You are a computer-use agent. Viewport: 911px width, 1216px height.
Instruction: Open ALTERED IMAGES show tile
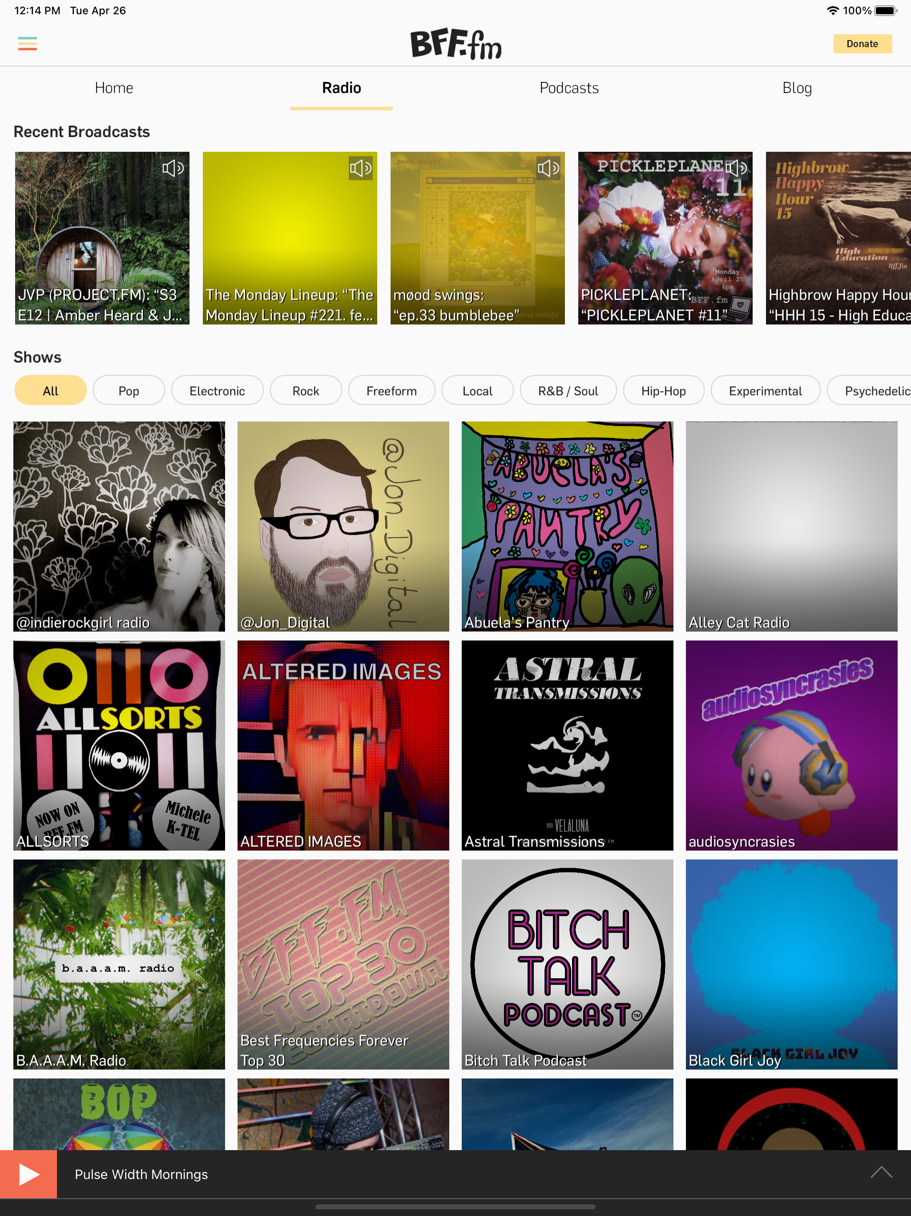(x=343, y=745)
